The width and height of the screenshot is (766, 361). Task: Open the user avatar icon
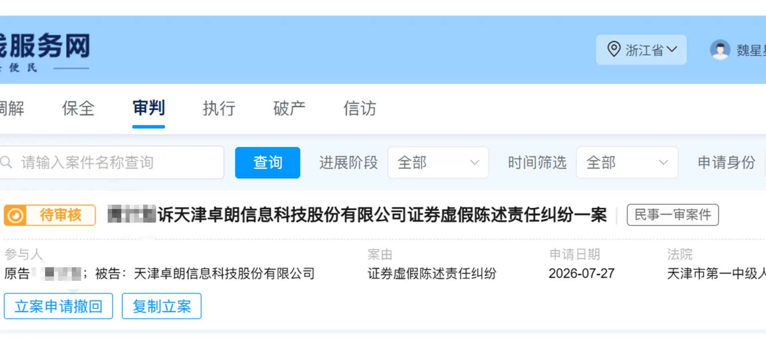coord(720,50)
